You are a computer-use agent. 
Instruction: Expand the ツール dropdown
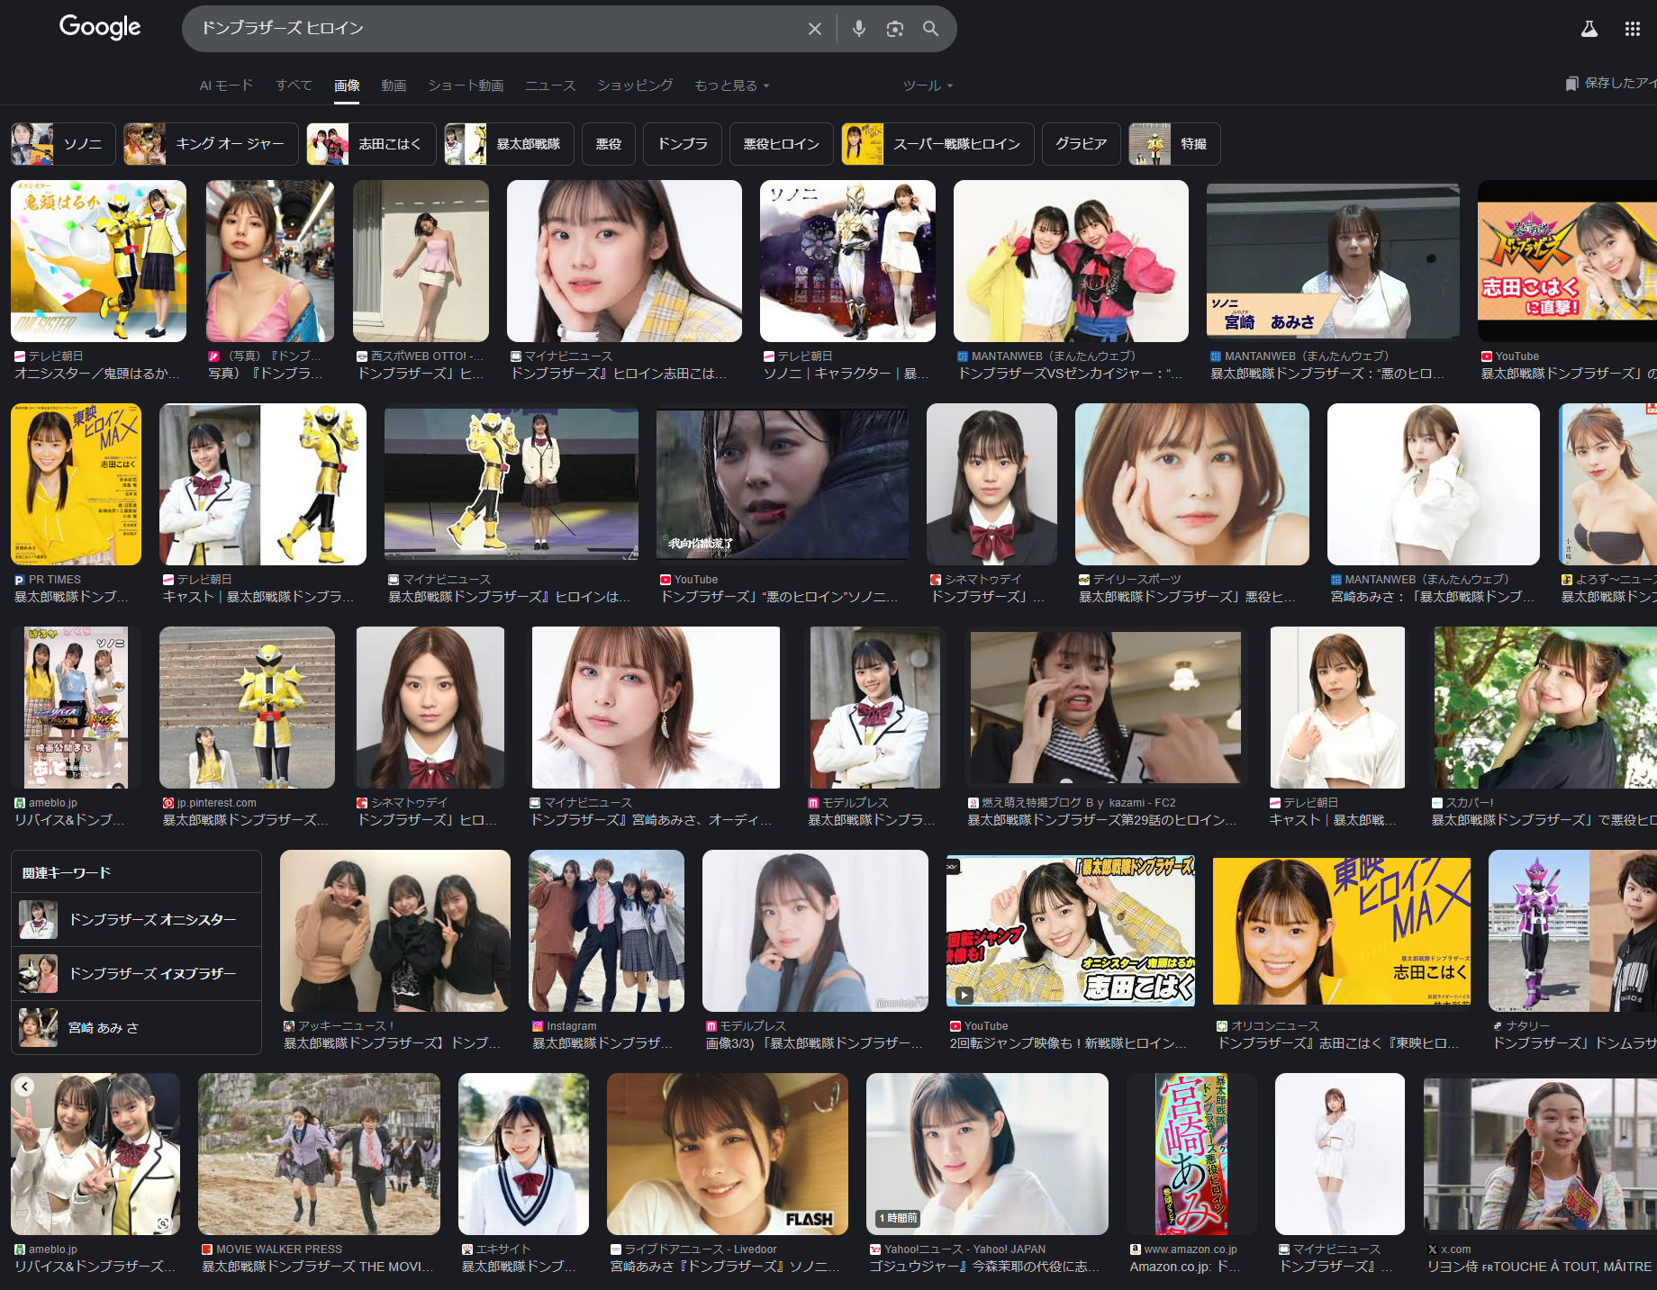[x=928, y=86]
